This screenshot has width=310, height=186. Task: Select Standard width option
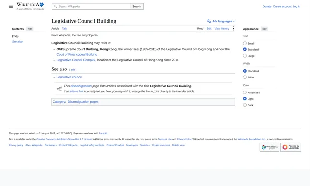[x=245, y=71]
